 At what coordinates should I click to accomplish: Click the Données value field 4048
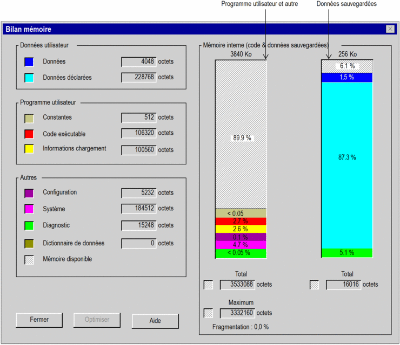coord(139,62)
